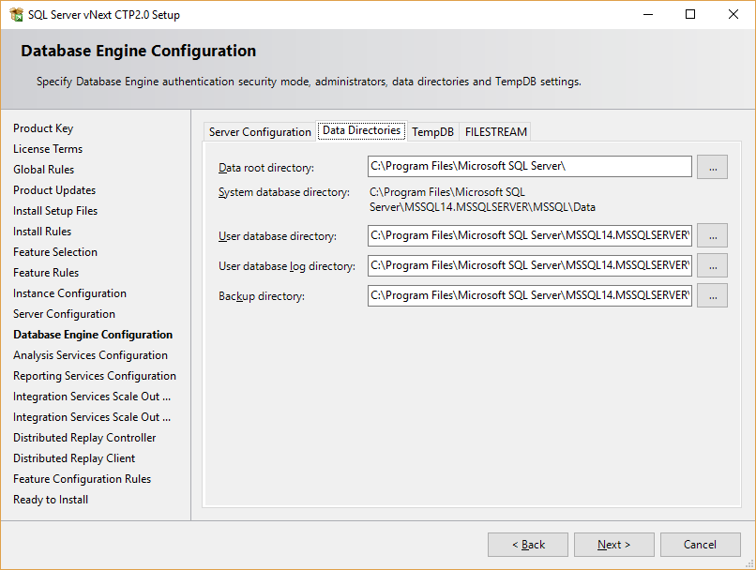Go back with the Back button
The width and height of the screenshot is (756, 570).
pos(528,545)
